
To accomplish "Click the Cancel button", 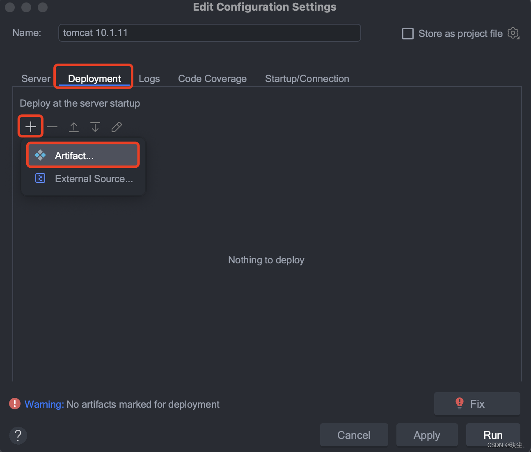I will tap(354, 435).
